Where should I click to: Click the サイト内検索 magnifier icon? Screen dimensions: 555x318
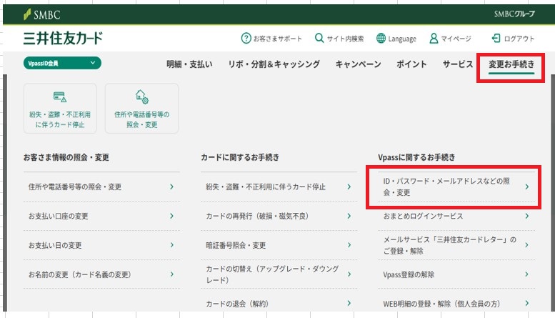319,38
